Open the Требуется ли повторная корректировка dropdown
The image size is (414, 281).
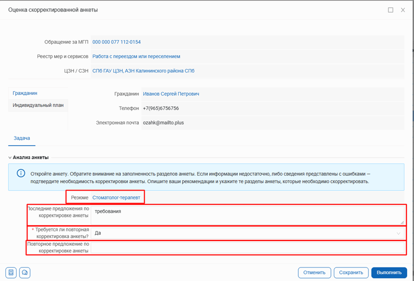coord(245,233)
